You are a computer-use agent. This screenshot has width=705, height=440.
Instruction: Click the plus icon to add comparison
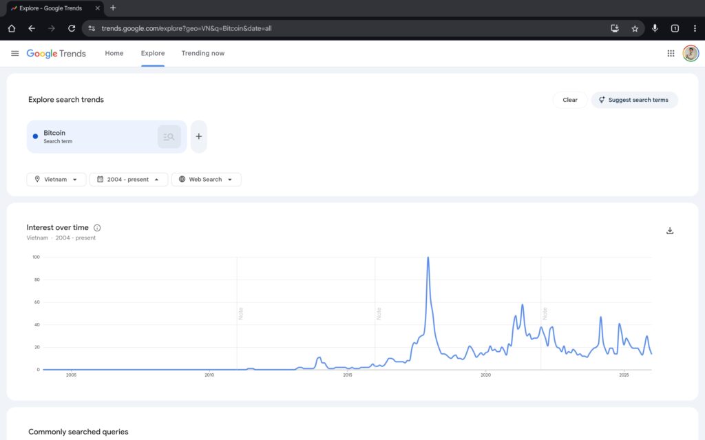tap(198, 136)
